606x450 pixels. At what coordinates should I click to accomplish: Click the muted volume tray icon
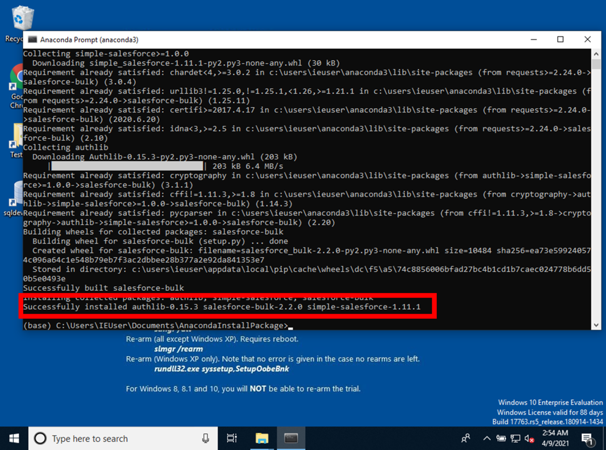[530, 438]
